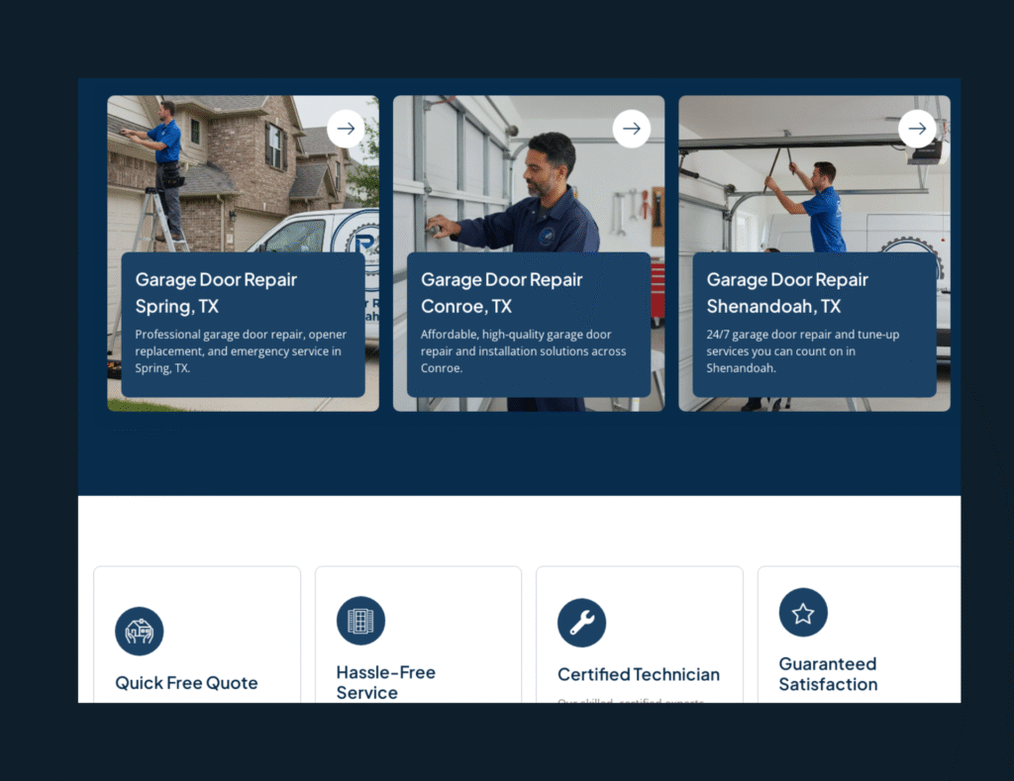The width and height of the screenshot is (1014, 781).
Task: Click the Quick Free Quote house icon
Action: pos(140,632)
